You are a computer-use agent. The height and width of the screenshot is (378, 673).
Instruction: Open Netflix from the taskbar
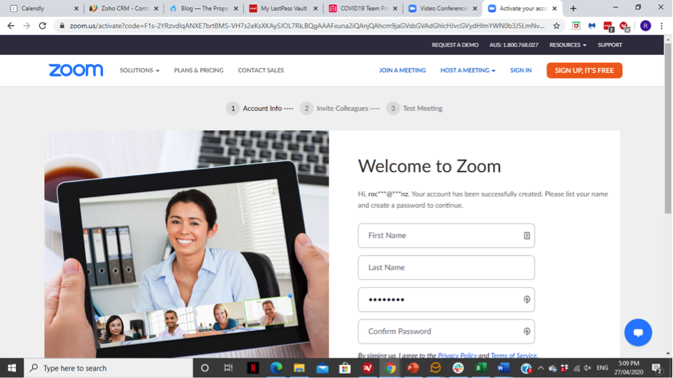[253, 368]
